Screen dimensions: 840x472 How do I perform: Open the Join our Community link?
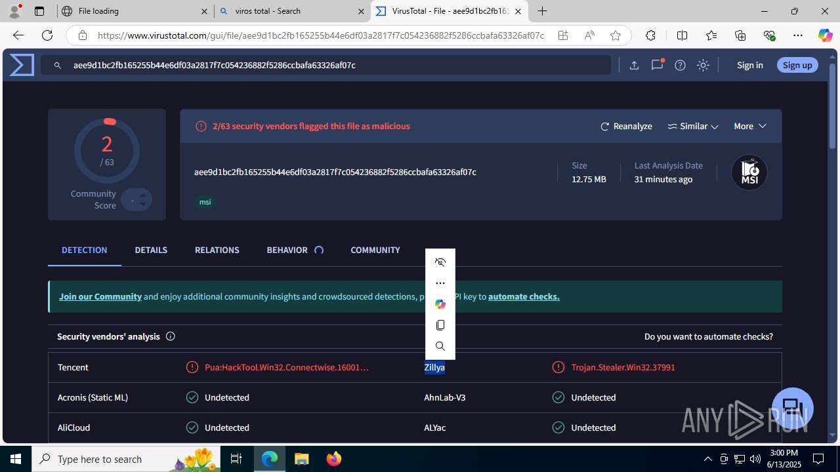(x=100, y=296)
